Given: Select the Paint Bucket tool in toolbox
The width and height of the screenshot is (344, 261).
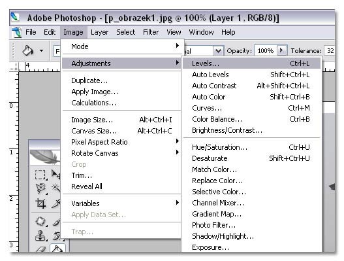Looking at the screenshot, I should [57, 249].
